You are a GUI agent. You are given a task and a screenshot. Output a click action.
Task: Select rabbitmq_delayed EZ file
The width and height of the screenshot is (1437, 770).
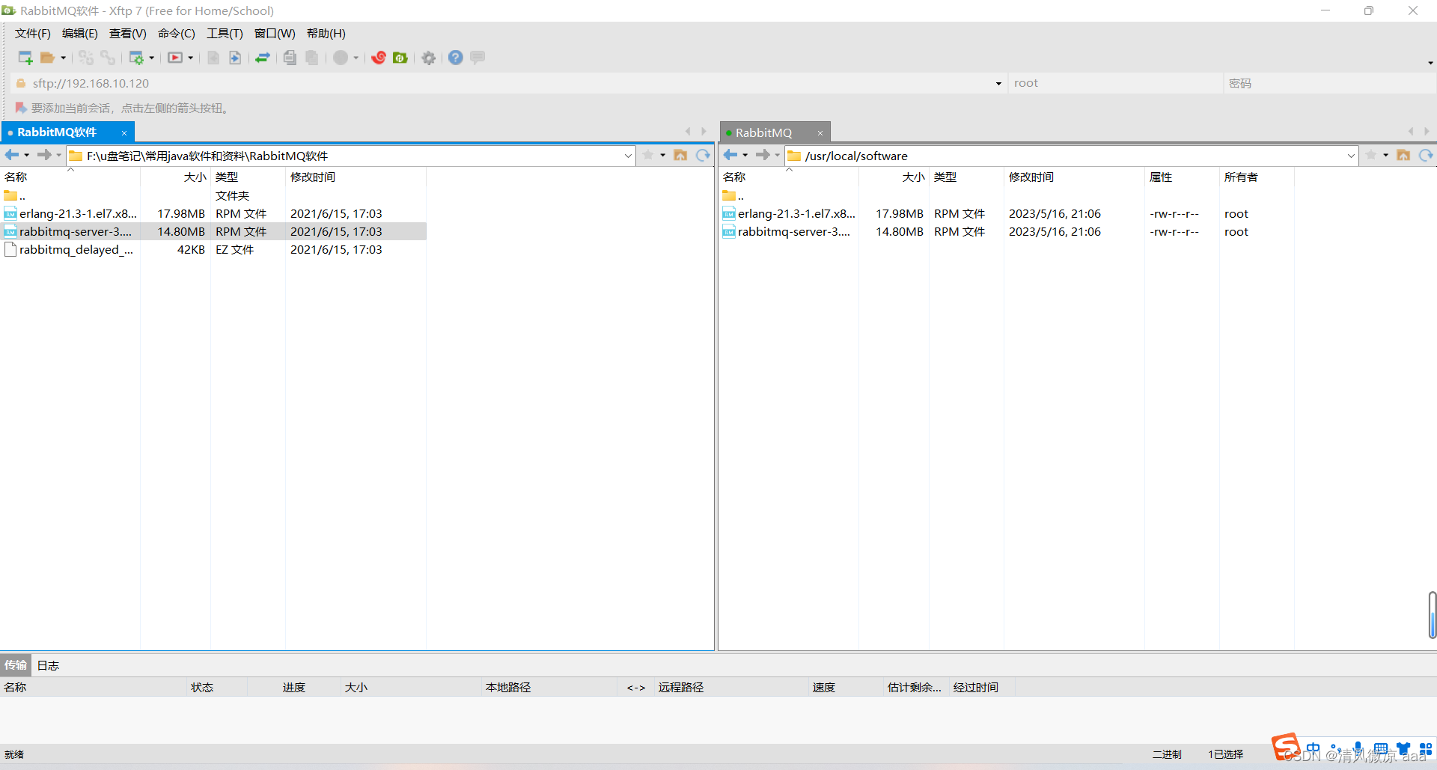213,250
